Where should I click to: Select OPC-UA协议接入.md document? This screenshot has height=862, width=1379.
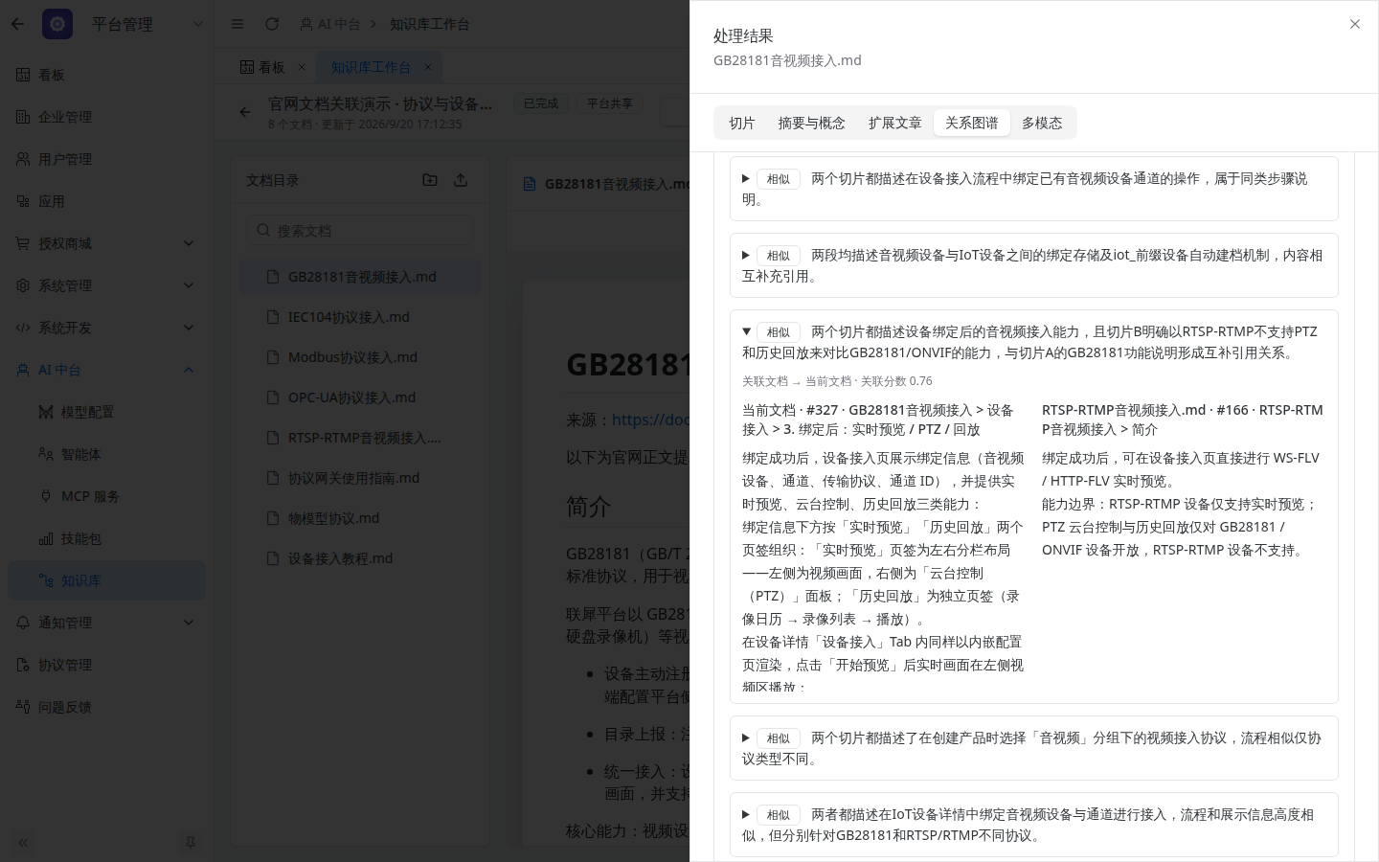tap(360, 397)
